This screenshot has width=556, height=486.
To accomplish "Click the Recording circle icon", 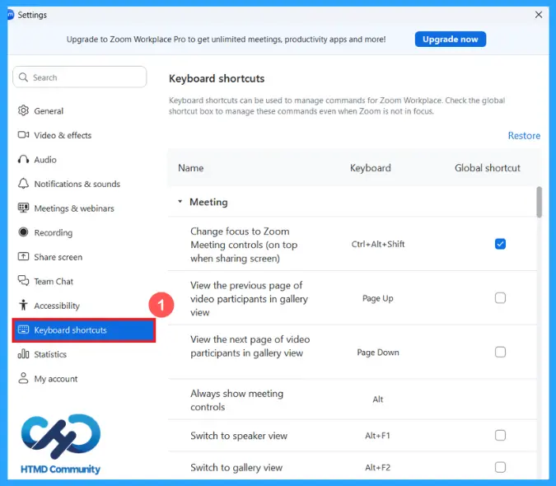I will point(23,232).
